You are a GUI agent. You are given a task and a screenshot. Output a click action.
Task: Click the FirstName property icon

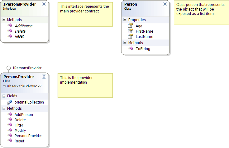tap(131, 31)
